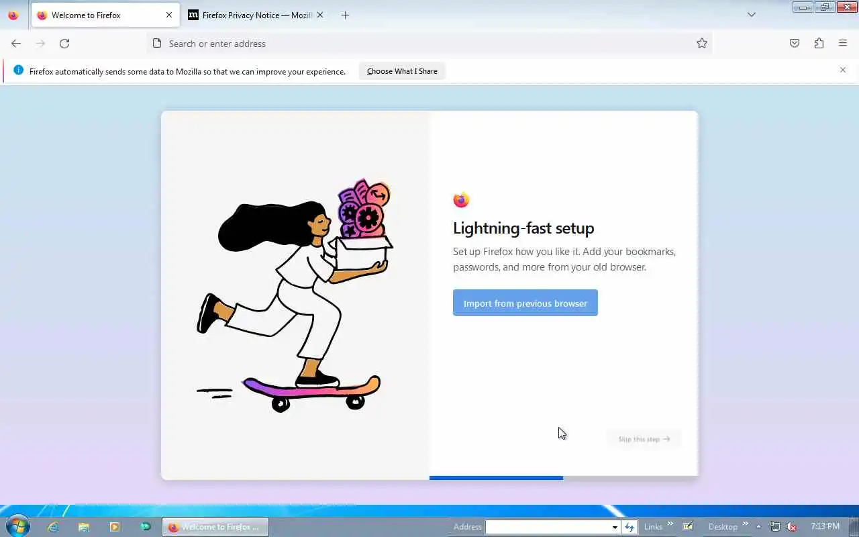The height and width of the screenshot is (537, 859).
Task: Open Windows Explorer folder in the taskbar
Action: pyautogui.click(x=84, y=527)
